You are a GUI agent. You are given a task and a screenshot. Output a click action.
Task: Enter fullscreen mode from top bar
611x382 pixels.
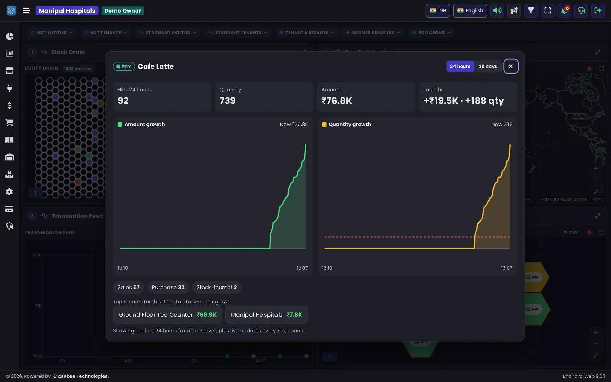(548, 11)
